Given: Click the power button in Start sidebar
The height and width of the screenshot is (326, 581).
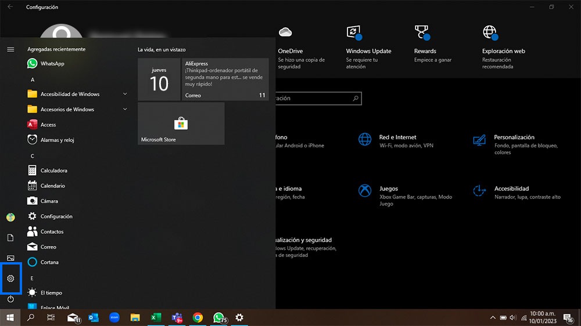Looking at the screenshot, I should tap(10, 299).
